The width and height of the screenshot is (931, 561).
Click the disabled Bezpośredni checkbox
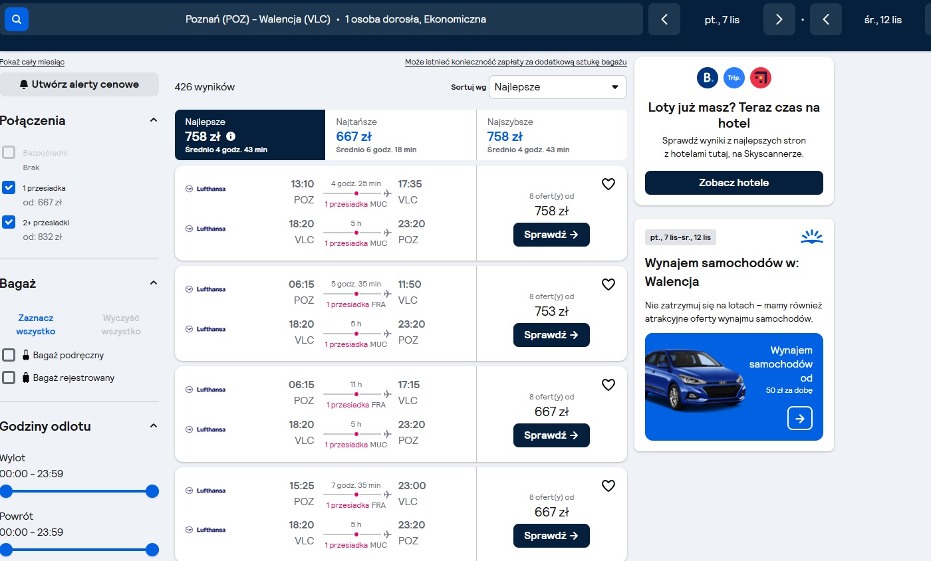click(x=9, y=152)
